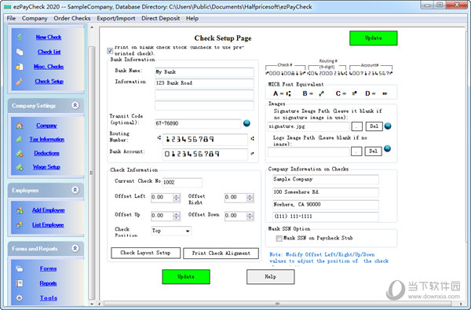Click Print Check Alignment button
Viewport: 471px width, 310px height.
[x=221, y=253]
